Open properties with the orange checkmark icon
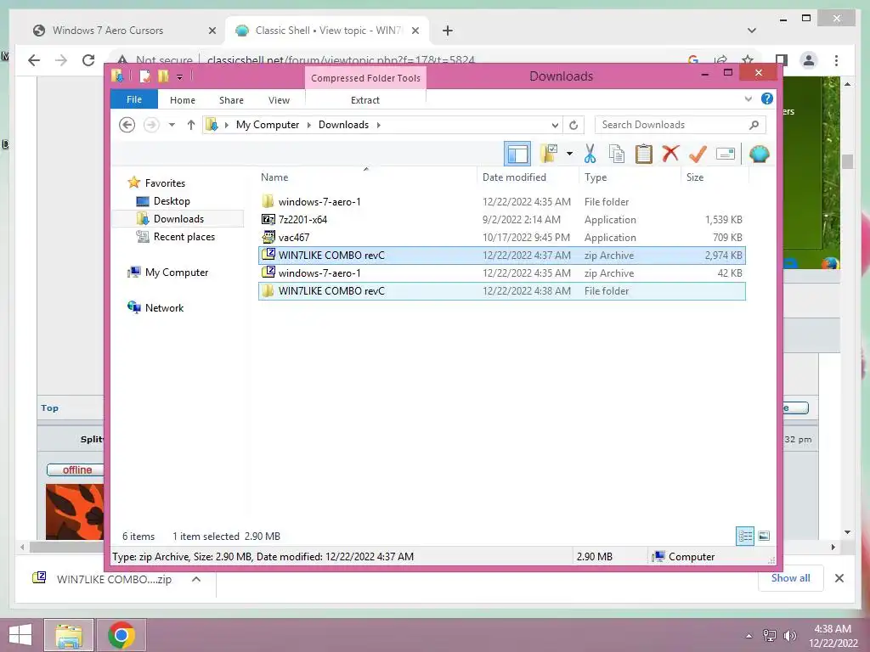870x652 pixels. pyautogui.click(x=698, y=154)
